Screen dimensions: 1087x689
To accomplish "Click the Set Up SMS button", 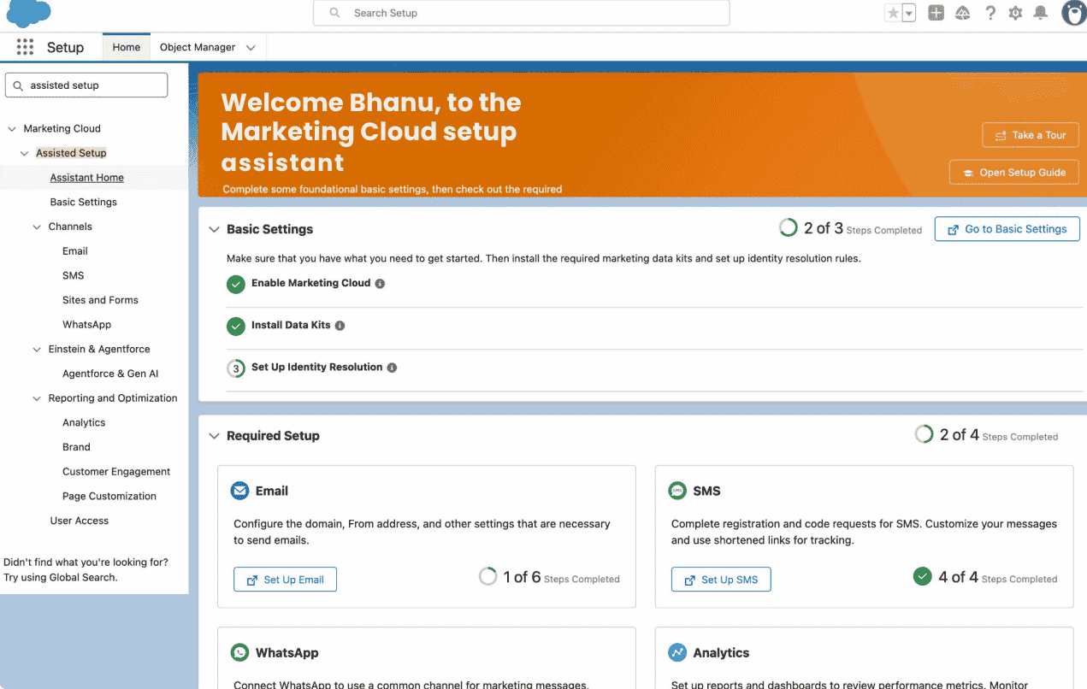I will point(721,580).
